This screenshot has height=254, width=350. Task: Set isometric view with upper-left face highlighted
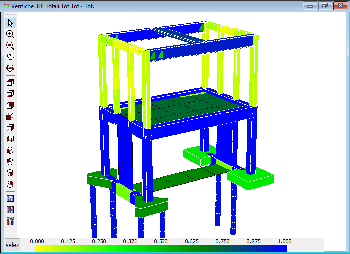click(x=10, y=162)
